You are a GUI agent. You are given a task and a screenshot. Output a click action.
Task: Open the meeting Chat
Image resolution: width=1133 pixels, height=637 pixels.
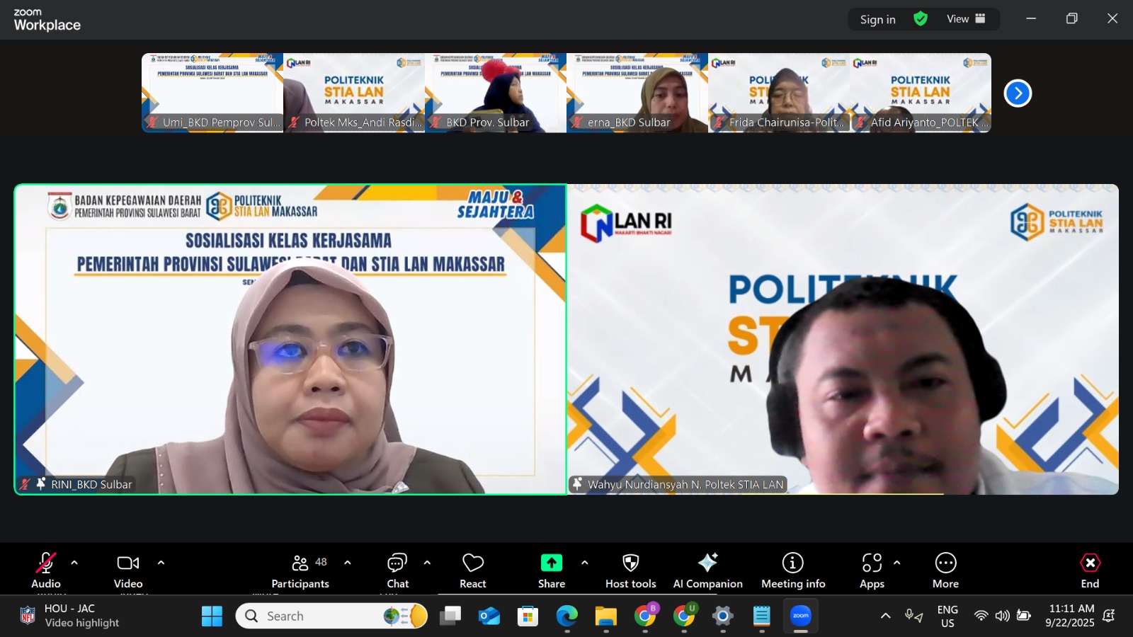pyautogui.click(x=397, y=570)
